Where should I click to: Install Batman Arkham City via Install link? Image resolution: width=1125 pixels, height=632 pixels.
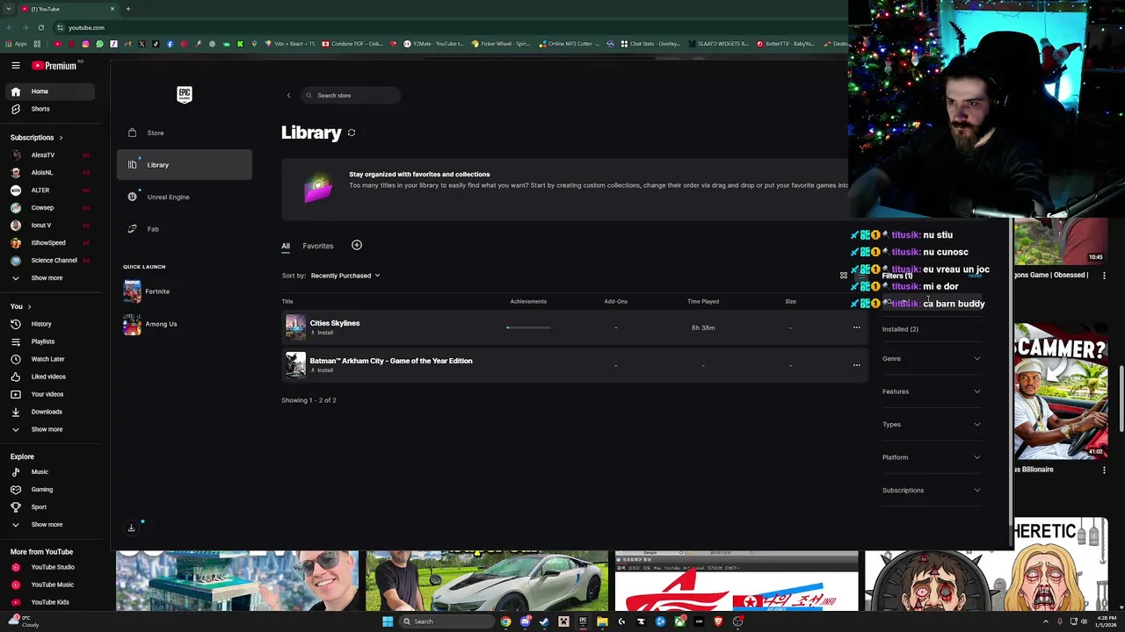[x=322, y=370]
